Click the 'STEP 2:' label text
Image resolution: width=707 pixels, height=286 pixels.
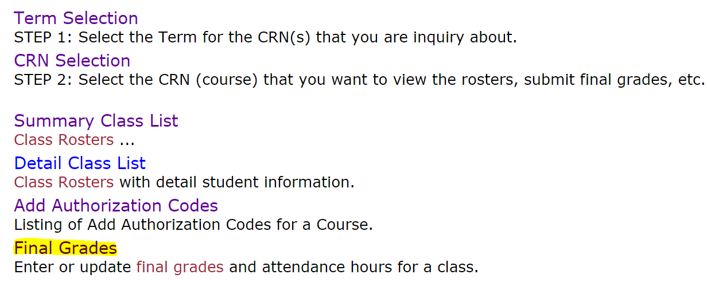pyautogui.click(x=43, y=80)
